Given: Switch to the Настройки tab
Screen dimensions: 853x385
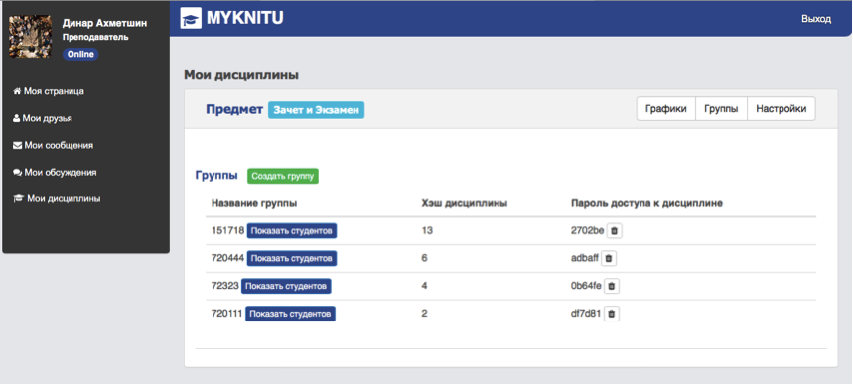Looking at the screenshot, I should click(782, 109).
